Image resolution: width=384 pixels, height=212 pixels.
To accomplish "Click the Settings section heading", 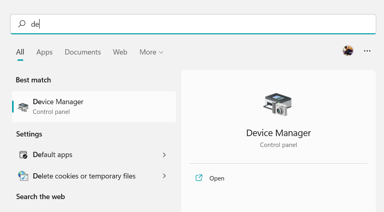I will tap(29, 134).
